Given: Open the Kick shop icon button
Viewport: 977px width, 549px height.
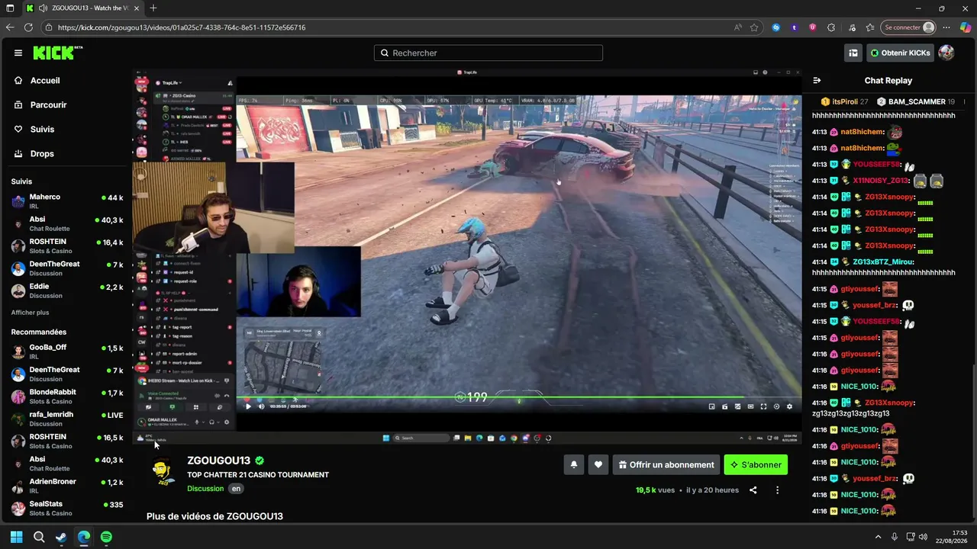Looking at the screenshot, I should point(853,53).
